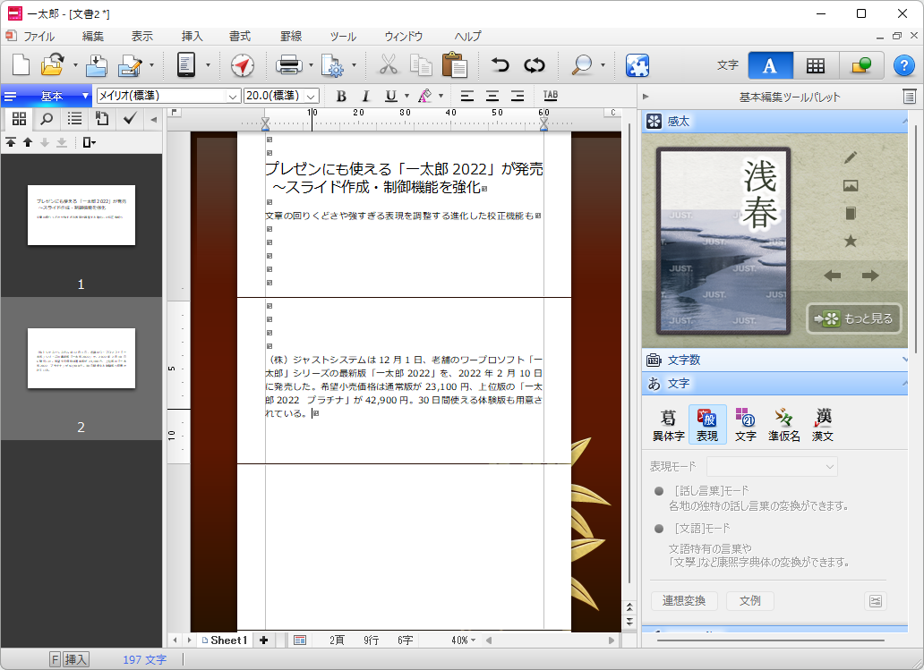Click the もっと見る button
Screen dimensions: 924x670
click(x=853, y=318)
